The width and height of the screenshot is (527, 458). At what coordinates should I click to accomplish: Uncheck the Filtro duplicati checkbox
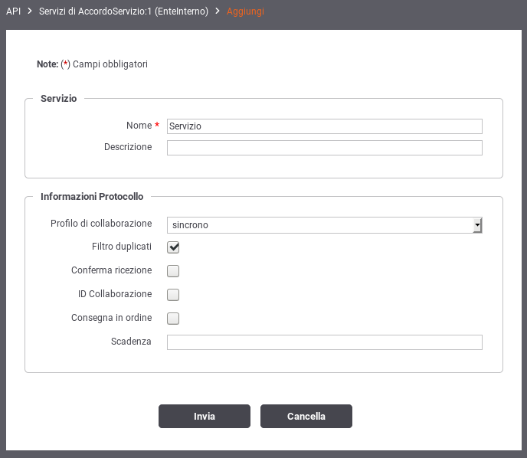(173, 247)
